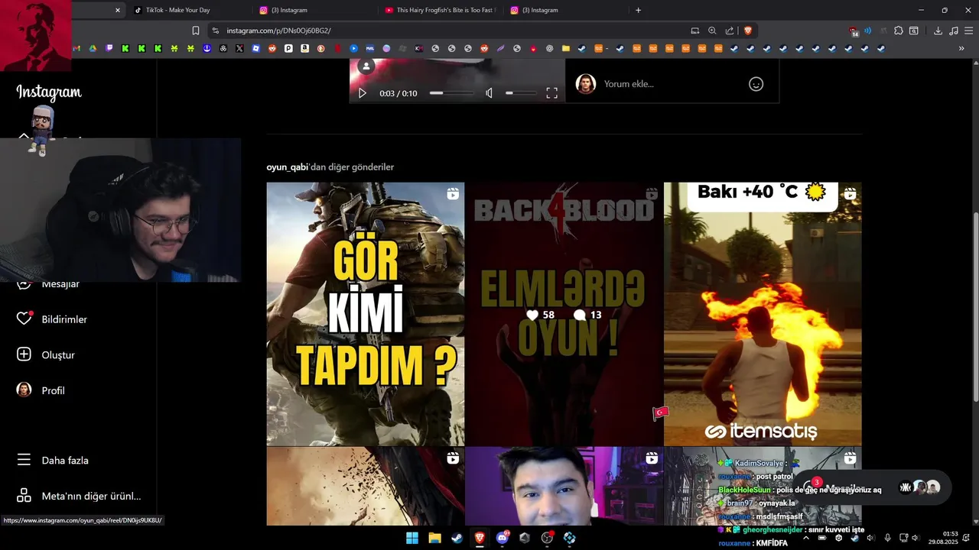Open a new browser tab
Viewport: 979px width, 550px height.
click(638, 10)
